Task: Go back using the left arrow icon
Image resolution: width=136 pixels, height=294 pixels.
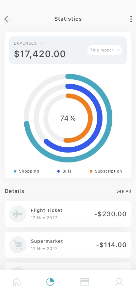Action: pyautogui.click(x=8, y=19)
